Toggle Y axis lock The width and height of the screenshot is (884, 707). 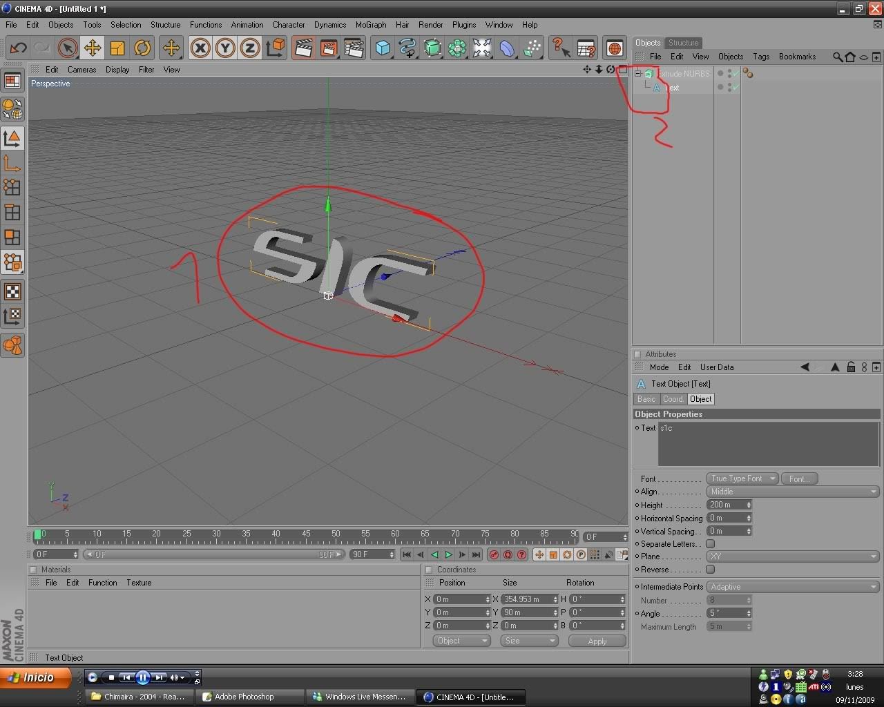225,48
